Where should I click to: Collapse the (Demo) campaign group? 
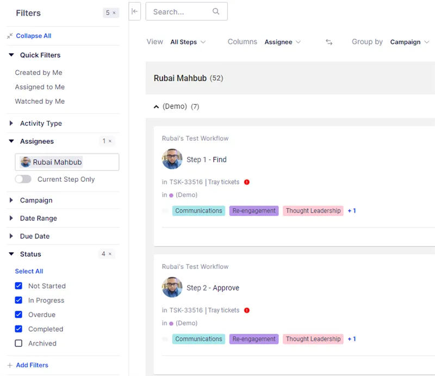[x=157, y=106]
